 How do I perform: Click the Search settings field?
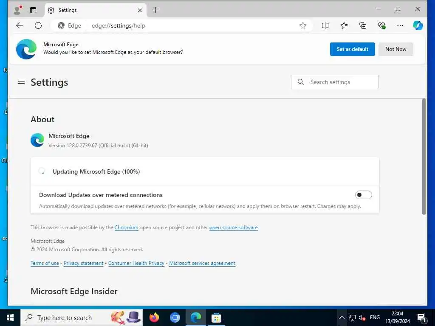(335, 82)
